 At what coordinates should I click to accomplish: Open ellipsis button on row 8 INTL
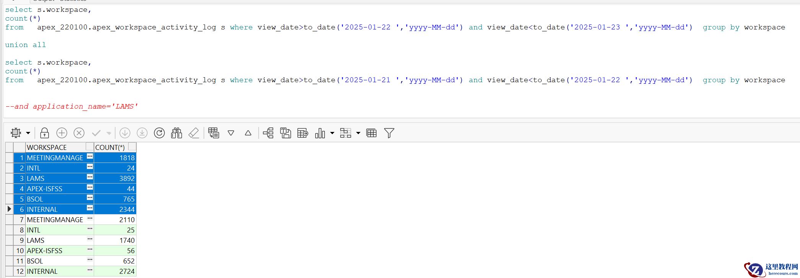pos(90,228)
